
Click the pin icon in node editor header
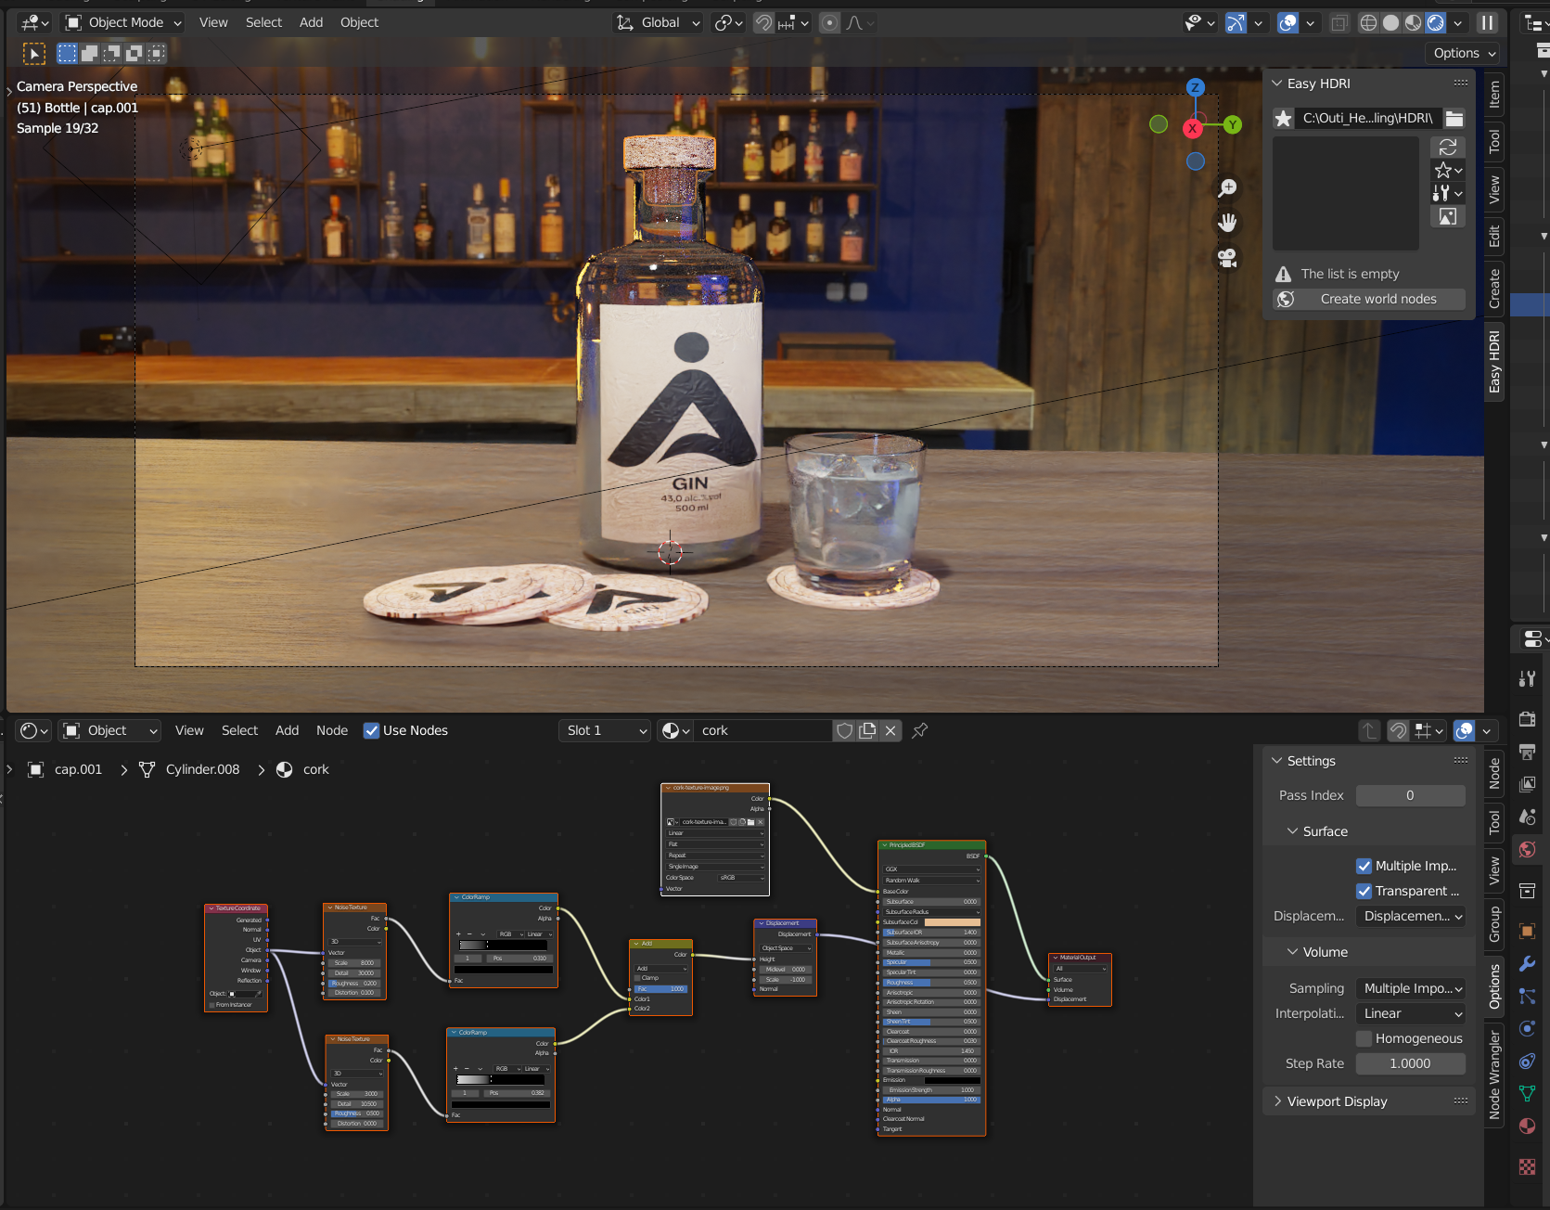coord(920,731)
